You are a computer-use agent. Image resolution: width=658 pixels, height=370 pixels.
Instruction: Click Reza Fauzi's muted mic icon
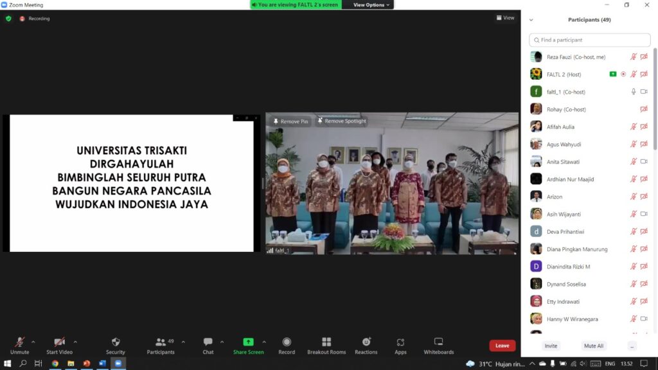point(633,57)
